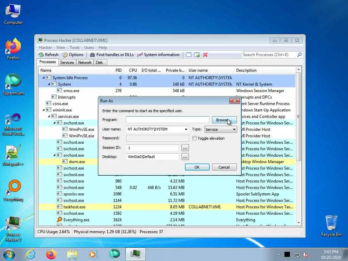Click the process list vertical scrollbar
The height and width of the screenshot is (261, 348).
pyautogui.click(x=299, y=117)
